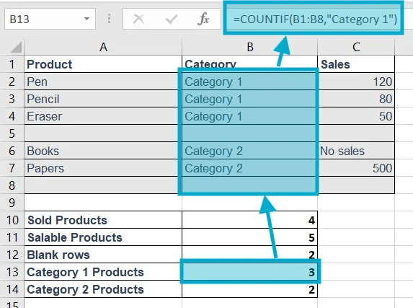Confirm the formula with the checkmark icon
Image resolution: width=413 pixels, height=308 pixels.
coord(171,19)
